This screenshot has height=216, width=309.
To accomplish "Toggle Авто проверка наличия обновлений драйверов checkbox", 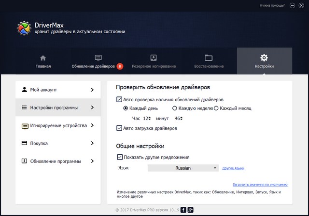I will (119, 100).
